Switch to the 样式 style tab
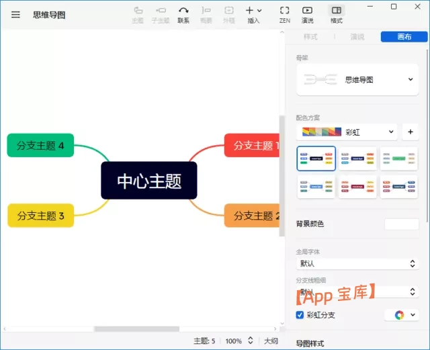 (x=310, y=37)
